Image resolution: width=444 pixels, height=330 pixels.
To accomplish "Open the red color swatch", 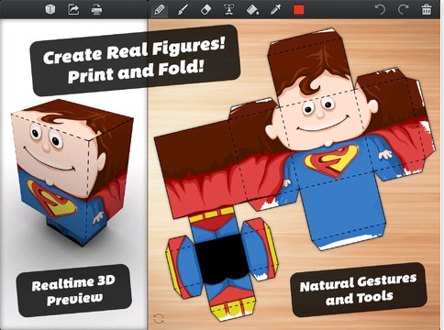I will coord(299,10).
